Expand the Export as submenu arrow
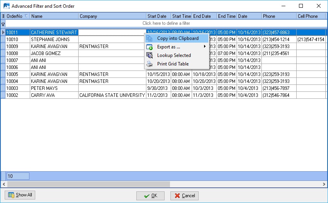Image resolution: width=328 pixels, height=203 pixels. coord(205,47)
